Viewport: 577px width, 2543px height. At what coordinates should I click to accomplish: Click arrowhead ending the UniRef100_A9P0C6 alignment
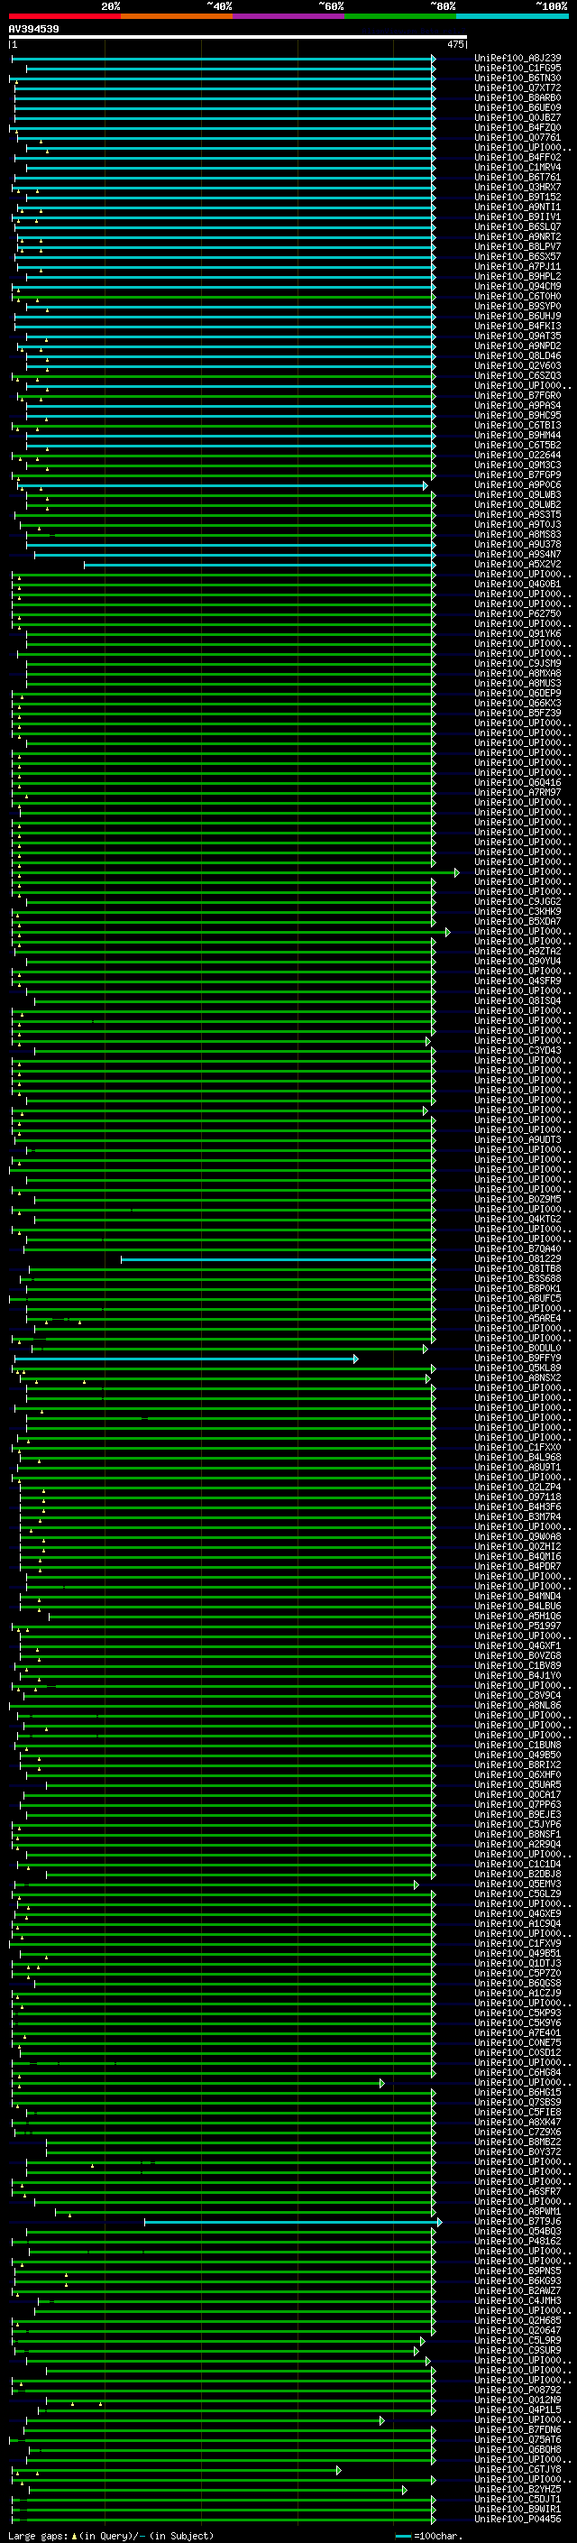point(426,484)
